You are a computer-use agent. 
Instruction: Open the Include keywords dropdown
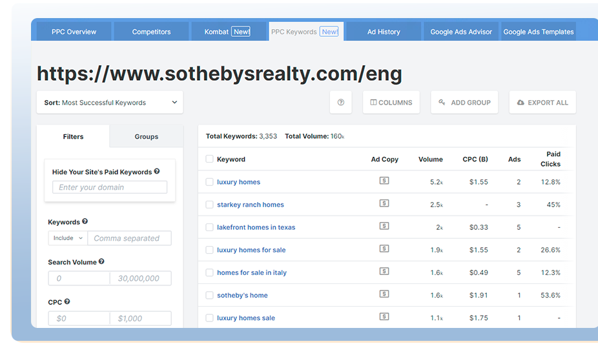(x=68, y=238)
